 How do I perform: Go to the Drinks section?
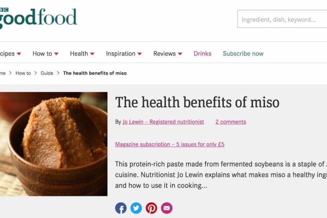point(202,54)
